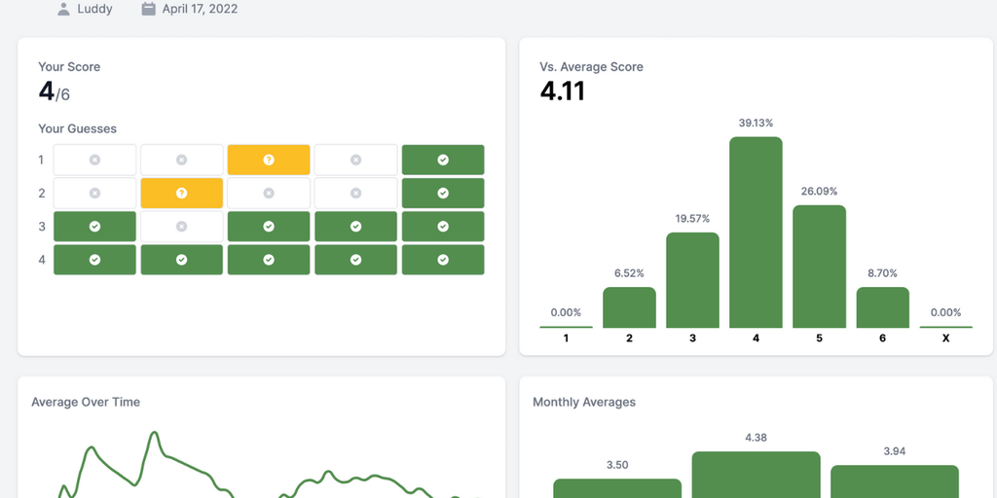Click the April 17, 2022 date text
Image resolution: width=997 pixels, height=498 pixels.
coord(200,9)
